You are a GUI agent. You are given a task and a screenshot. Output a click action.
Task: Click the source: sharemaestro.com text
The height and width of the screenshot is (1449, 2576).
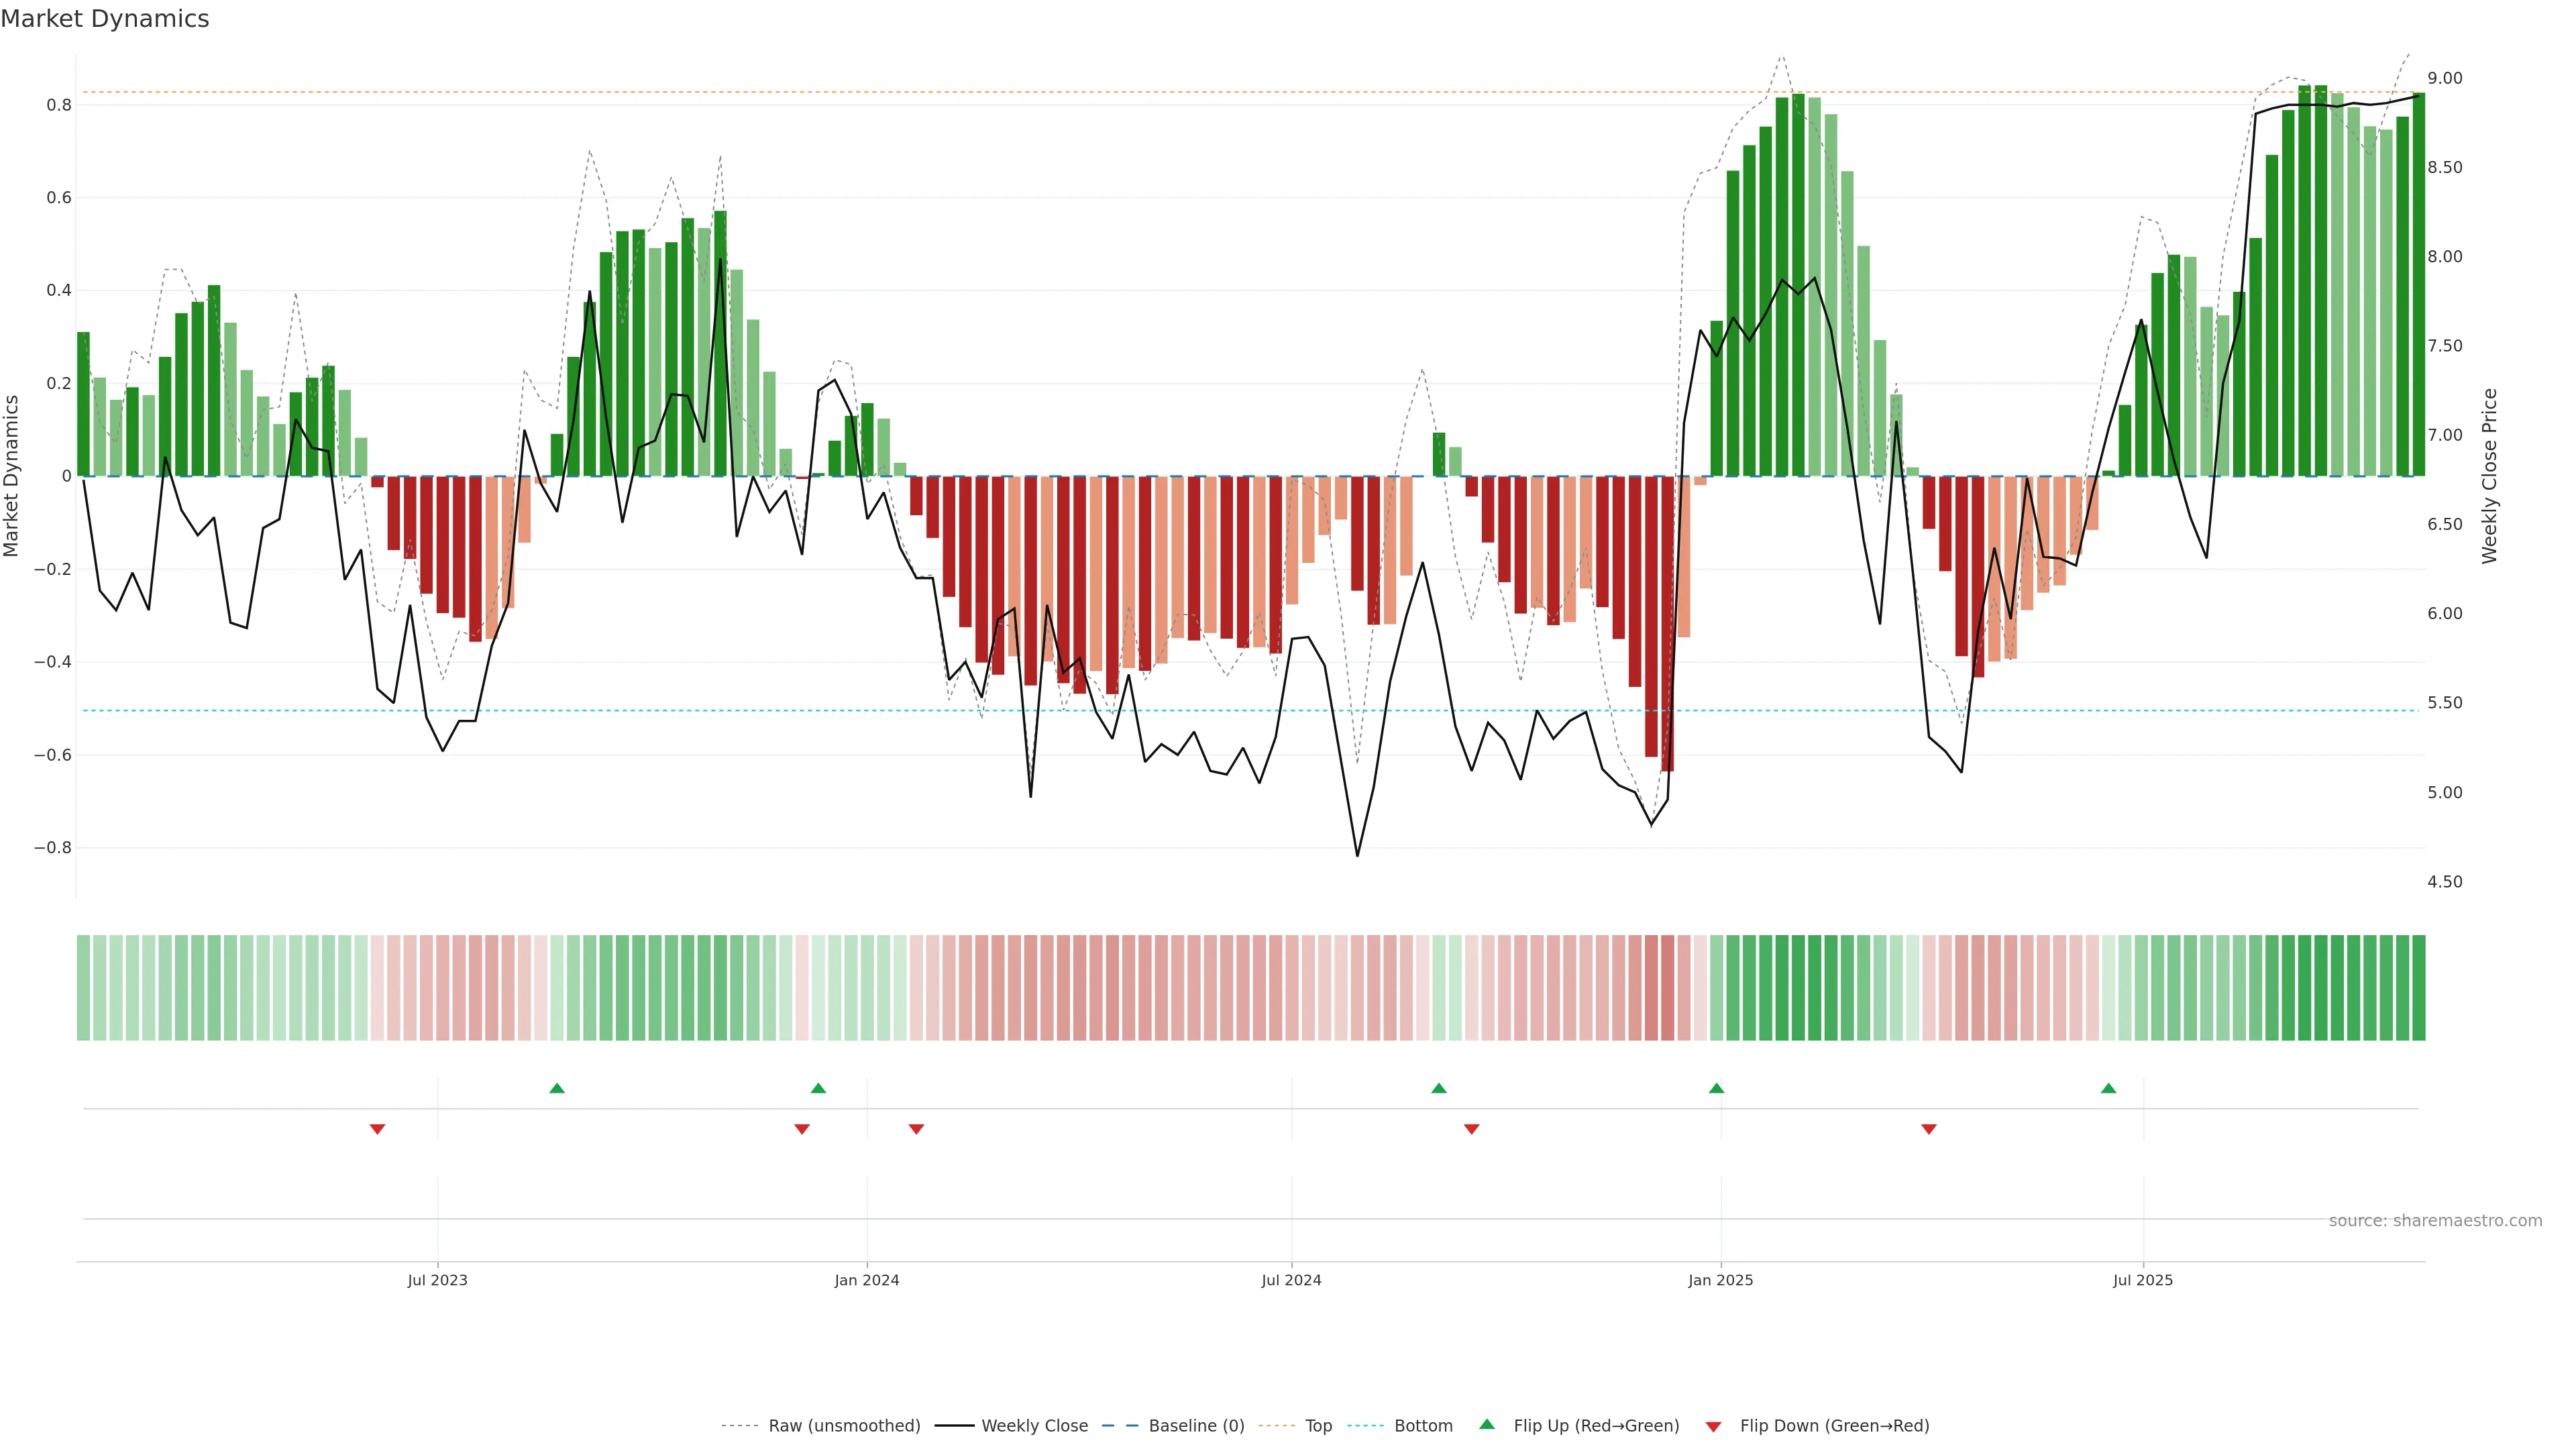coord(2435,1221)
